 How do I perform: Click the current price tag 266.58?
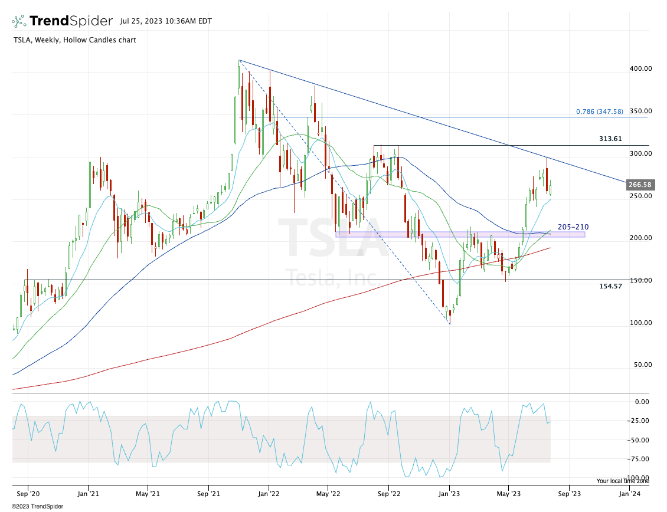click(x=640, y=185)
